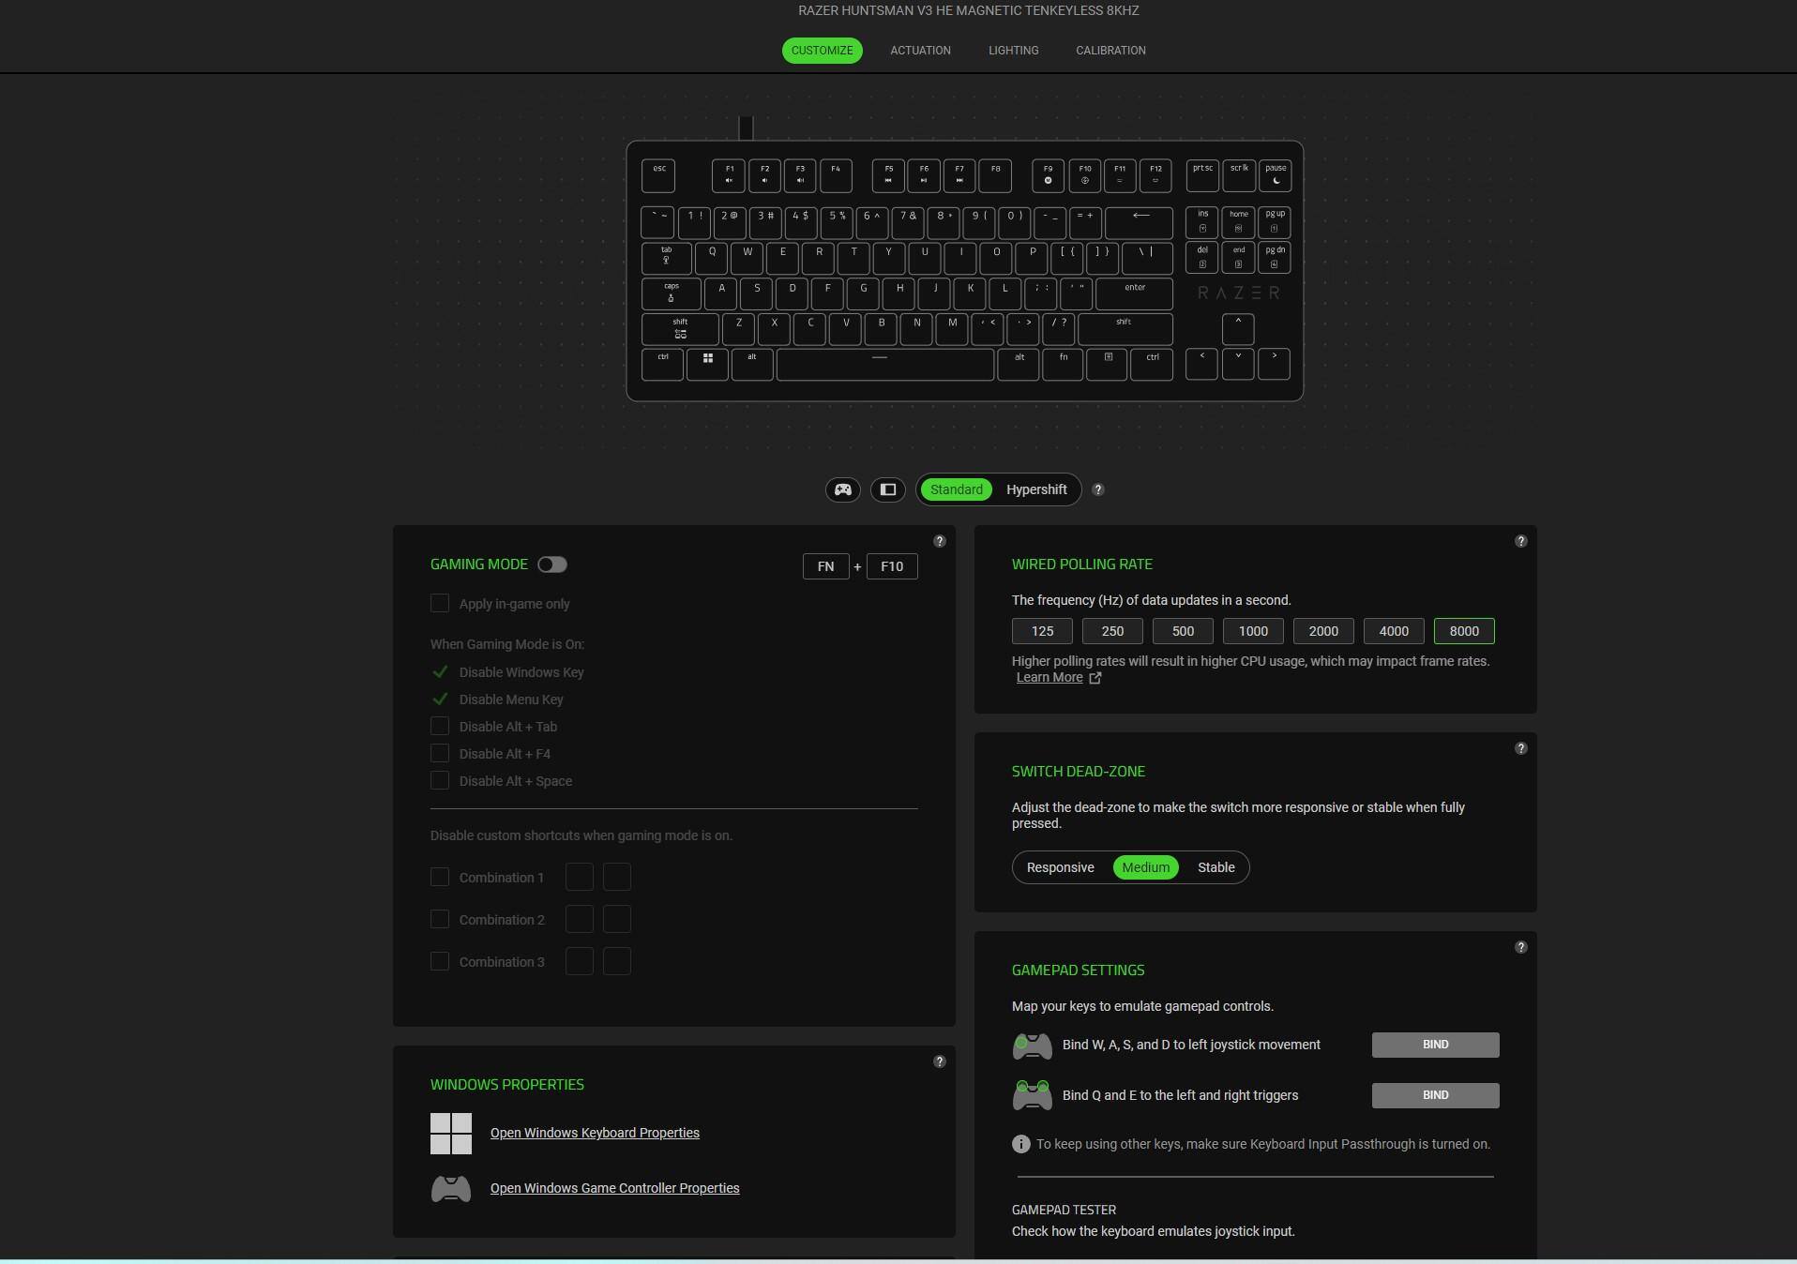The height and width of the screenshot is (1264, 1797).
Task: Select the caps key on keyboard diagram
Action: tap(672, 293)
